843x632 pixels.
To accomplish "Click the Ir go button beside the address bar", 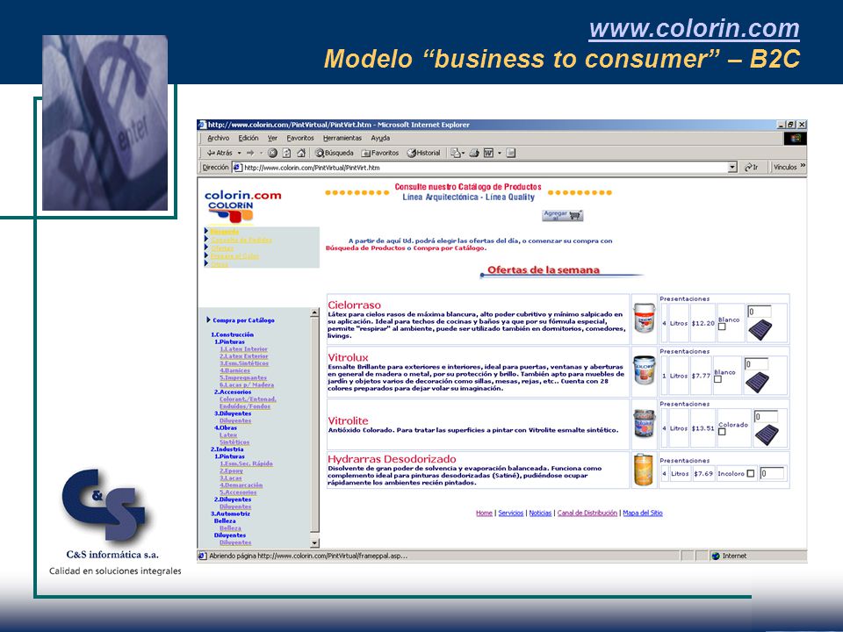I will pyautogui.click(x=752, y=167).
